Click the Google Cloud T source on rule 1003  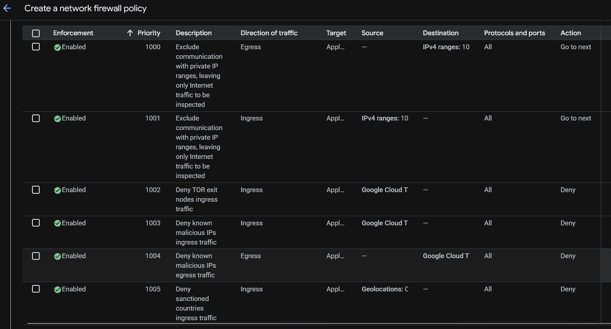(x=384, y=223)
